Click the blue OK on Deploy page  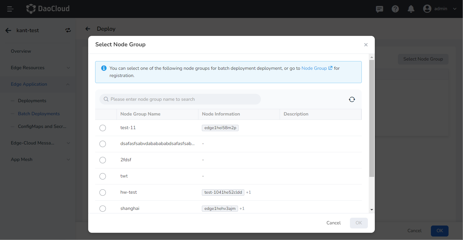(440, 231)
